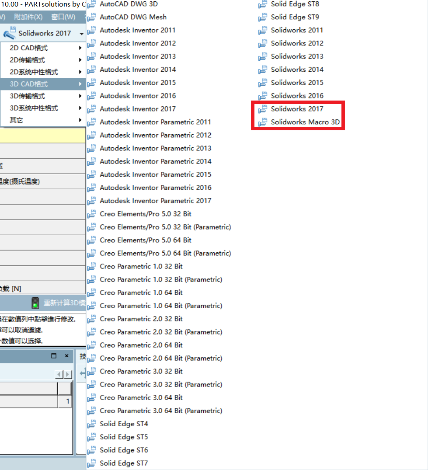The width and height of the screenshot is (428, 470).
Task: Click icon beside Solidworks 2016
Action: 263,96
